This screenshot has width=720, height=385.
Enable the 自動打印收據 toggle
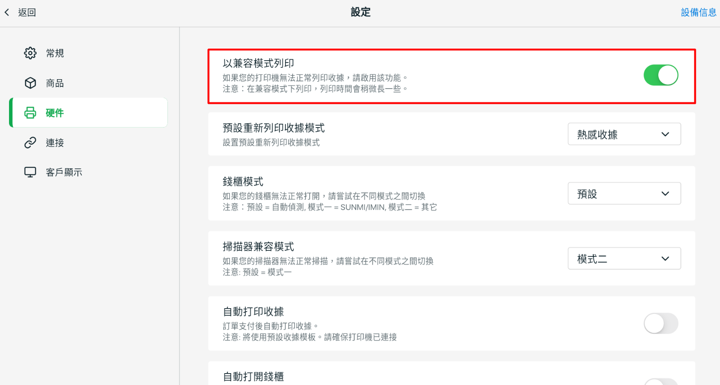pyautogui.click(x=660, y=323)
